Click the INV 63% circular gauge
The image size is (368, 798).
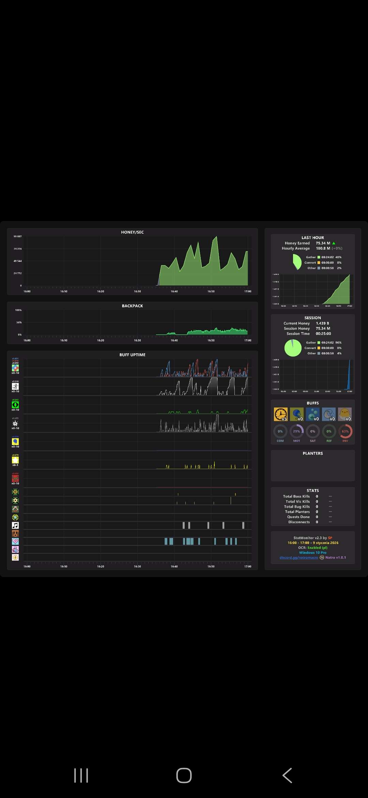pyautogui.click(x=345, y=431)
